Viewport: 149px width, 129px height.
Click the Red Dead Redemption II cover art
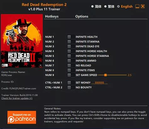(x=22, y=41)
